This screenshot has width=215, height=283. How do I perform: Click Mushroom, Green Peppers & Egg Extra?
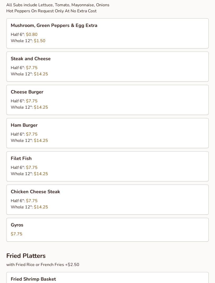click(x=54, y=25)
